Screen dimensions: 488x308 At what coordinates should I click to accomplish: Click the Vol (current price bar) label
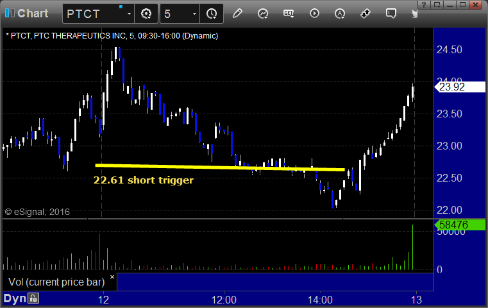[x=56, y=282]
